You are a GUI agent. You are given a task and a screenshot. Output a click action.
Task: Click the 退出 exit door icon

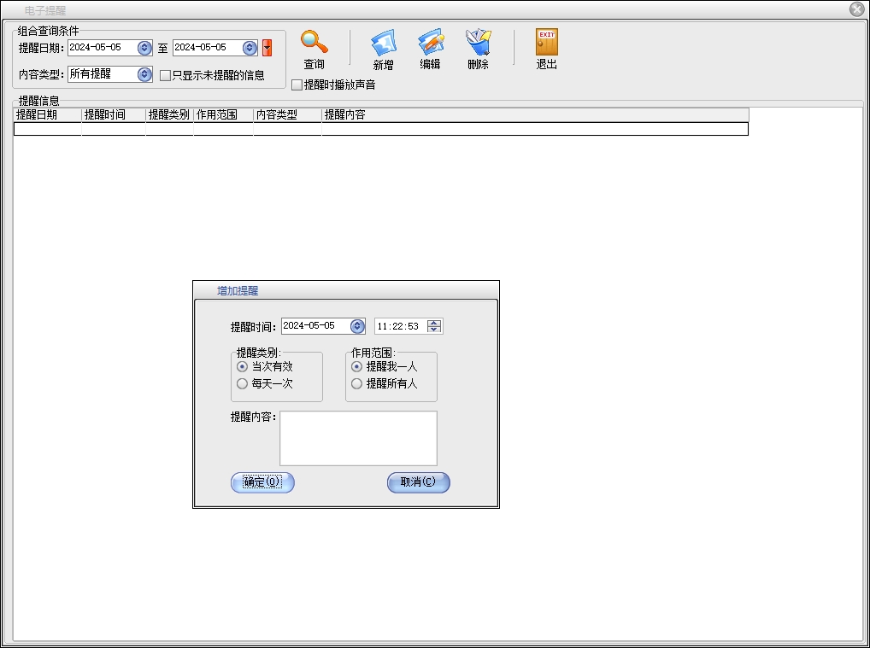546,42
